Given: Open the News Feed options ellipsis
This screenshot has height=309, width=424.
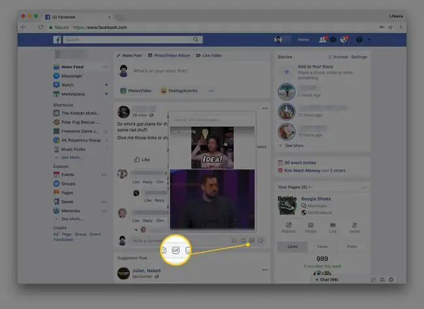Looking at the screenshot, I should (105, 67).
